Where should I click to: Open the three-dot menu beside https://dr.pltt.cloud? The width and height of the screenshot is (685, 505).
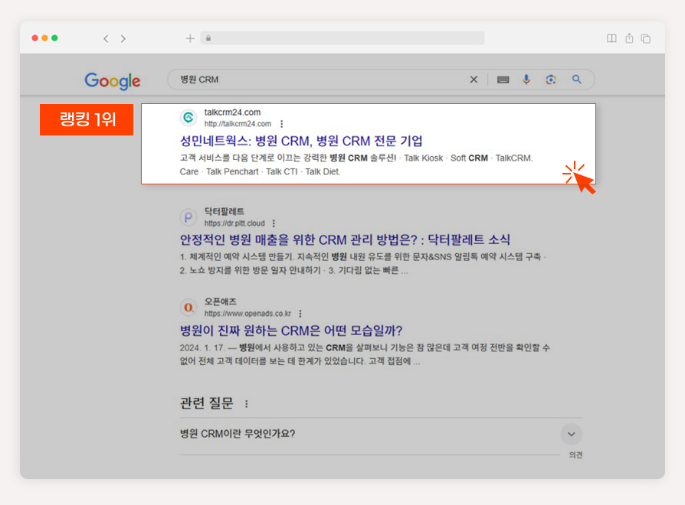[x=274, y=223]
